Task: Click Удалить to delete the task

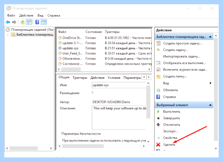Action: 169,144
